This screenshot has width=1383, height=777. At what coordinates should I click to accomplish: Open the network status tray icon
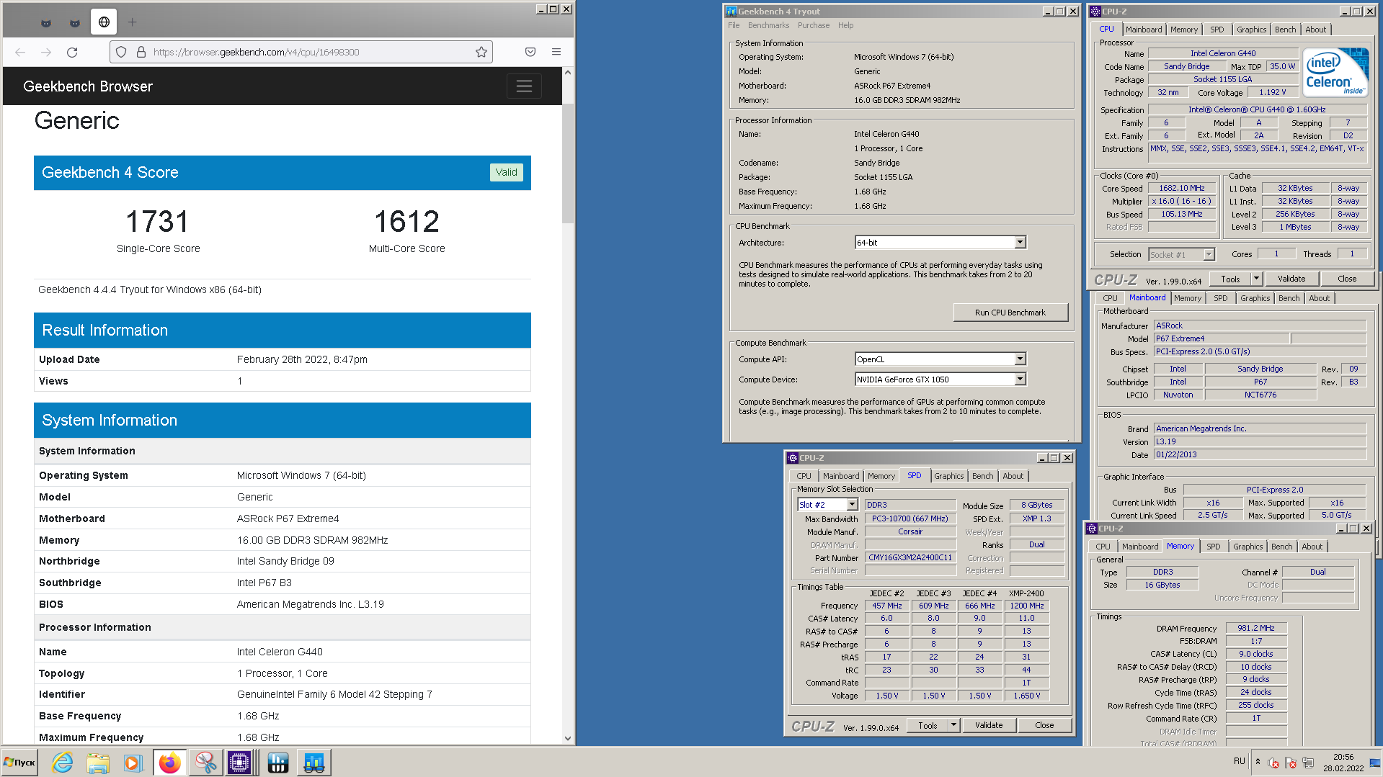click(x=1308, y=763)
